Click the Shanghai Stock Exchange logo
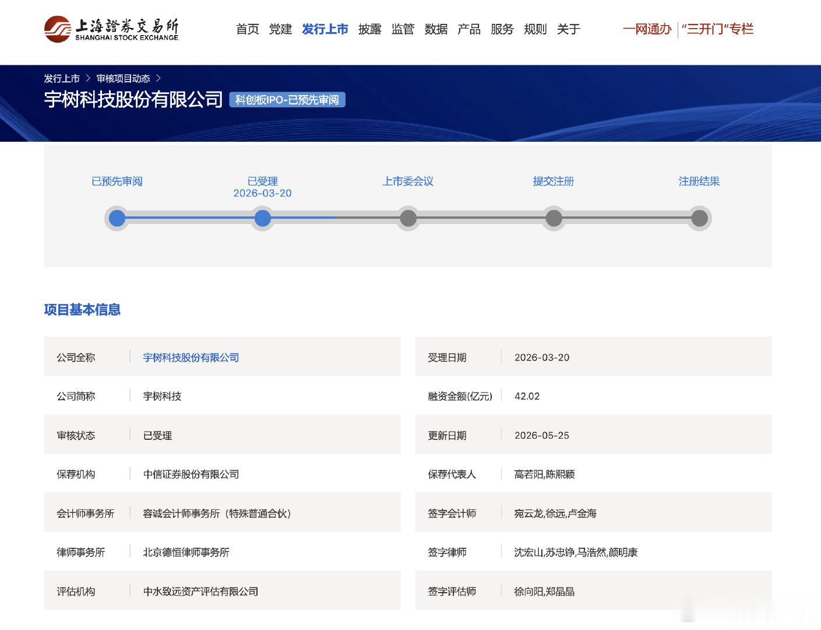Screen dimensions: 821x630 (x=111, y=29)
